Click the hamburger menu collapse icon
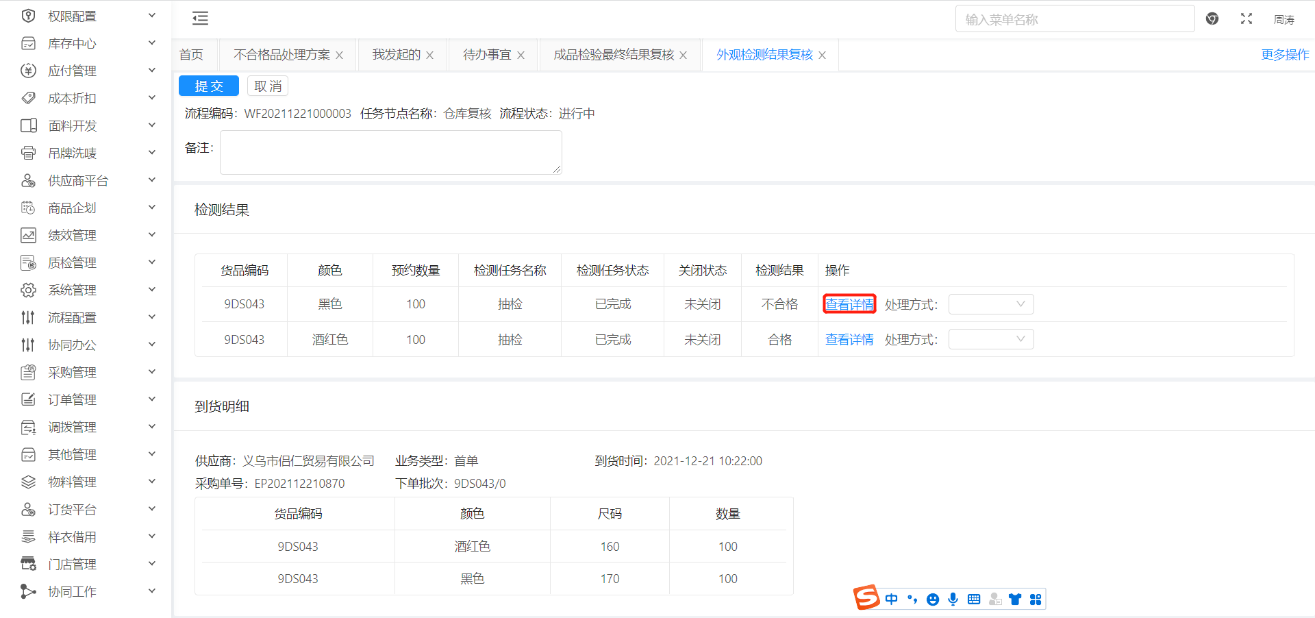 tap(200, 18)
